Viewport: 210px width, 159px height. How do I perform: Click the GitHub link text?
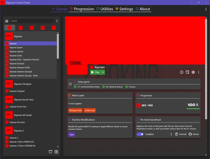pyautogui.click(x=195, y=134)
